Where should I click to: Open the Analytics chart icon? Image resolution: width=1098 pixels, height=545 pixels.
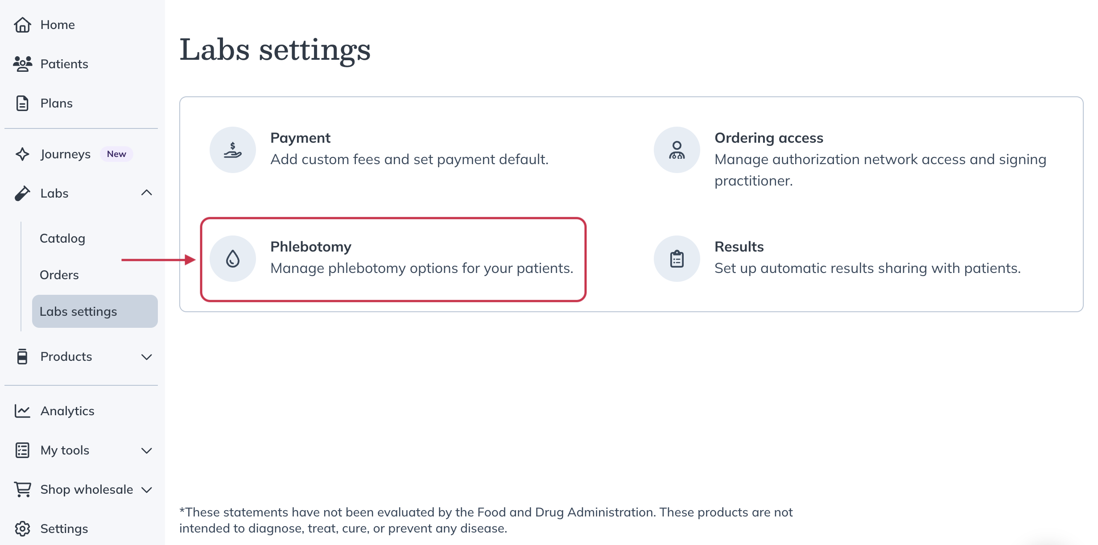(22, 411)
